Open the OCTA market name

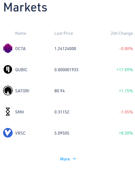(20, 49)
